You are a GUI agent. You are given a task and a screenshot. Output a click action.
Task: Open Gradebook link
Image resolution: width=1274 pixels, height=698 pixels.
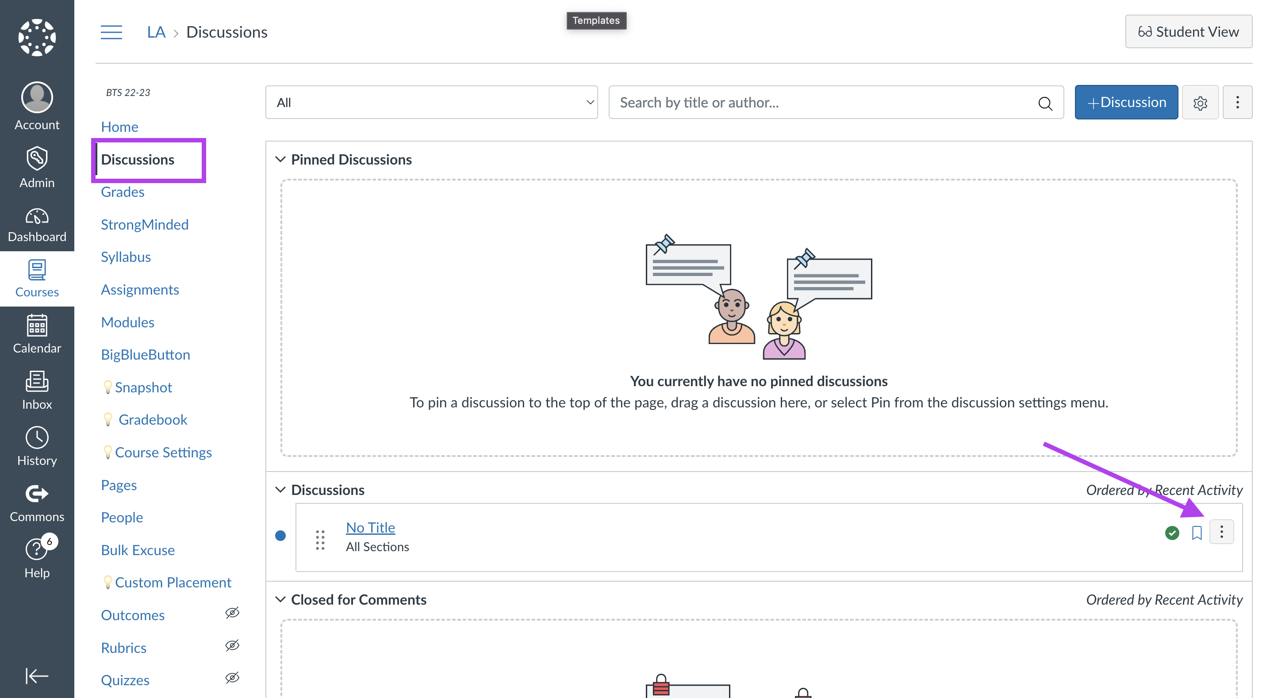pos(153,419)
